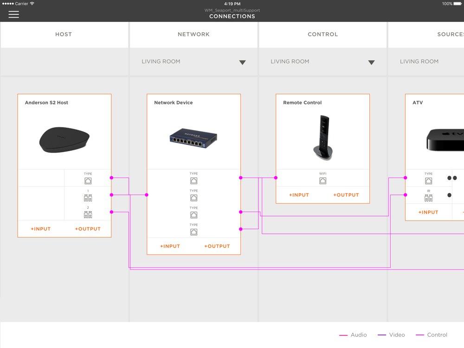Click the ATV IR speaker port icon
464x348 pixels.
pyautogui.click(x=428, y=198)
